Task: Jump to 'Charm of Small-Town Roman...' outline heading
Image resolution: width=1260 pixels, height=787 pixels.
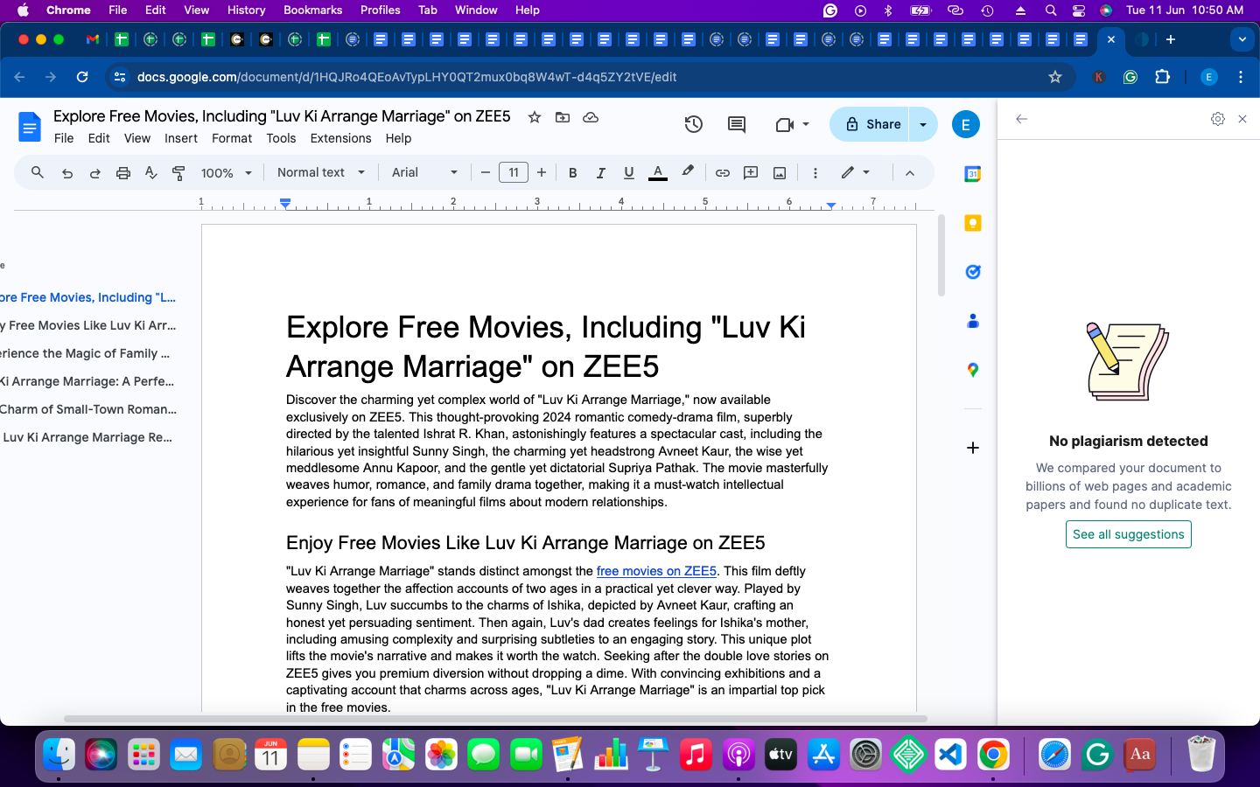Action: (x=88, y=409)
